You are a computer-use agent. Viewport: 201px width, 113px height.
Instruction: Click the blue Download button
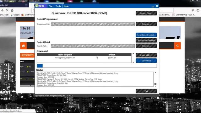(146, 61)
